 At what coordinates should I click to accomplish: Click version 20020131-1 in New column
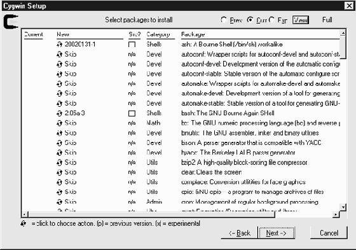click(x=80, y=45)
